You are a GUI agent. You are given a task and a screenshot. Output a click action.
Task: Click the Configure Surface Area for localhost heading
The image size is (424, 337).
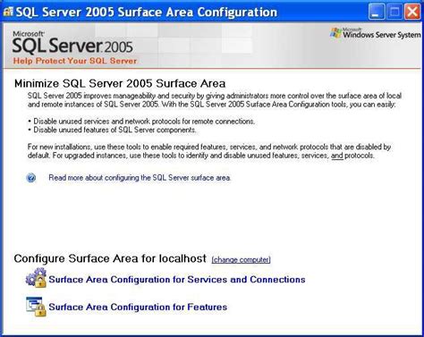click(x=110, y=258)
